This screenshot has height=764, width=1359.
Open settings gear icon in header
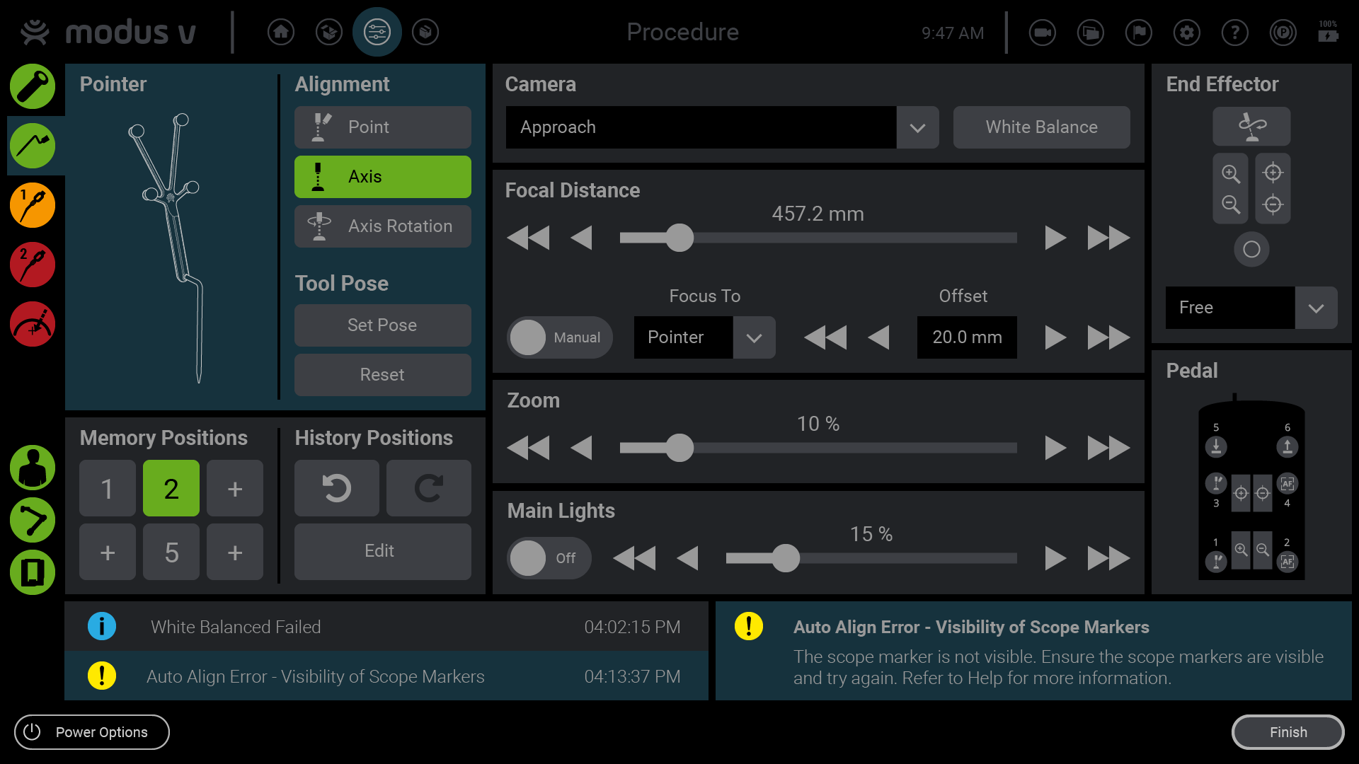pos(1186,33)
